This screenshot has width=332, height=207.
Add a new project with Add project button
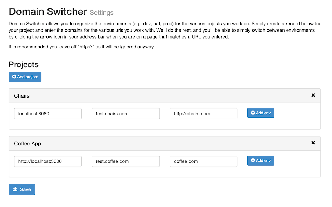pos(25,77)
